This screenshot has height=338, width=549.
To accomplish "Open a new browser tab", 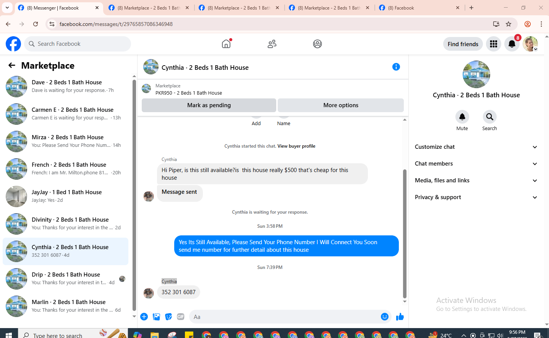I will (x=471, y=8).
